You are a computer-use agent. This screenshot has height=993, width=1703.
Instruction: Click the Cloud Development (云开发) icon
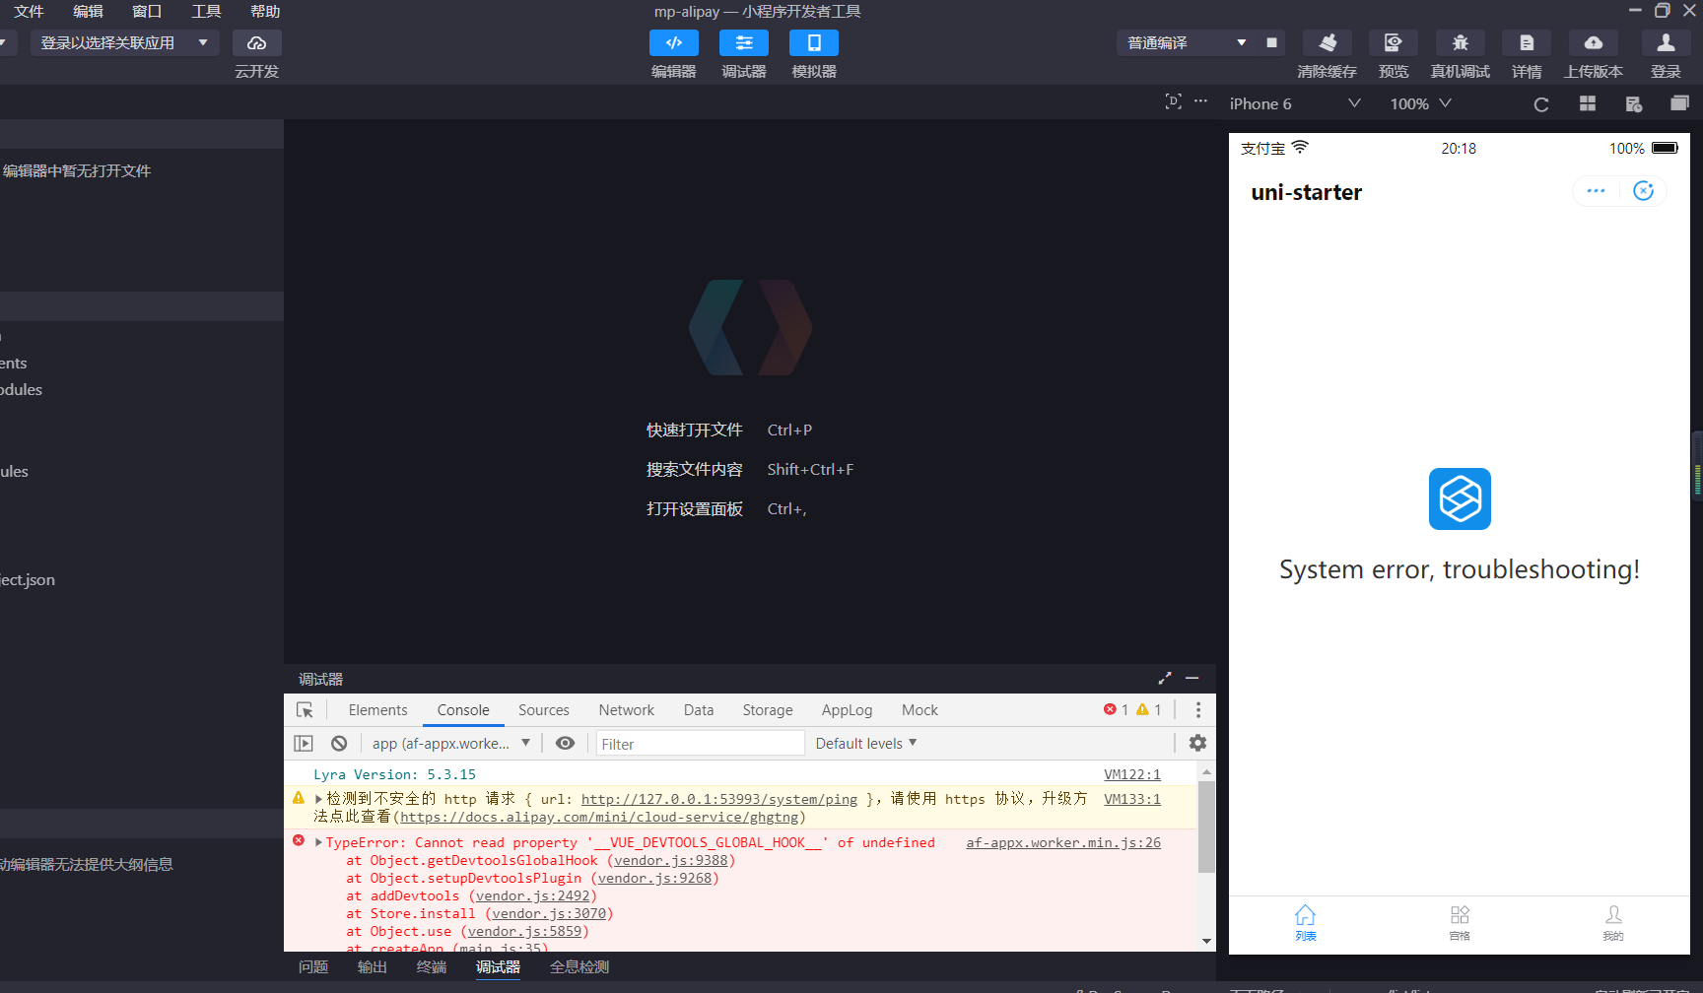coord(256,43)
